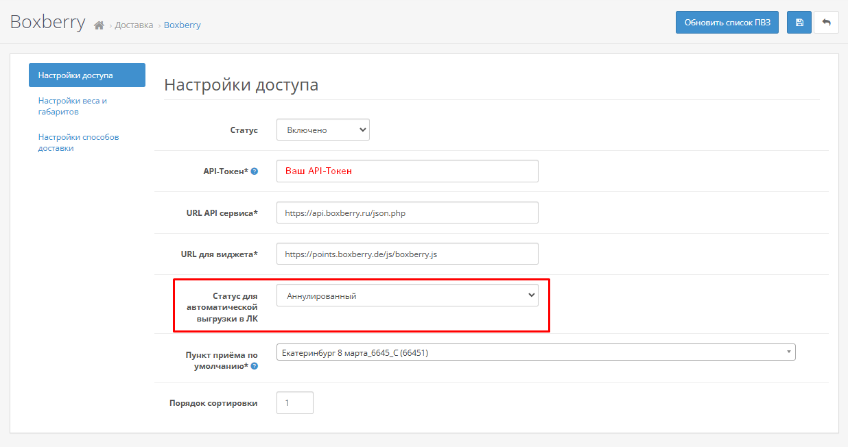Click help icon next to Пункт приёма label
The image size is (848, 447).
pyautogui.click(x=255, y=366)
